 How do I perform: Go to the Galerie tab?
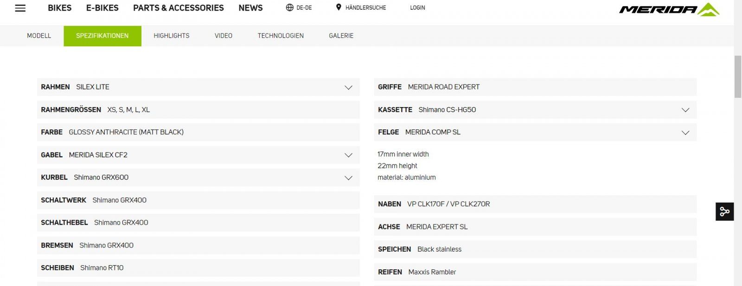pyautogui.click(x=341, y=36)
